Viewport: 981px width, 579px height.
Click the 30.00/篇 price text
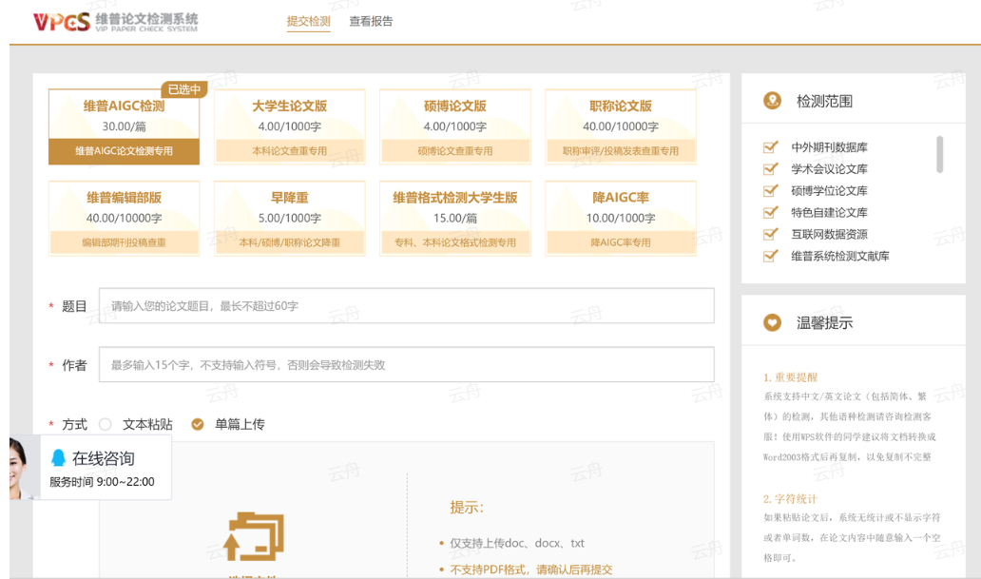(x=124, y=126)
